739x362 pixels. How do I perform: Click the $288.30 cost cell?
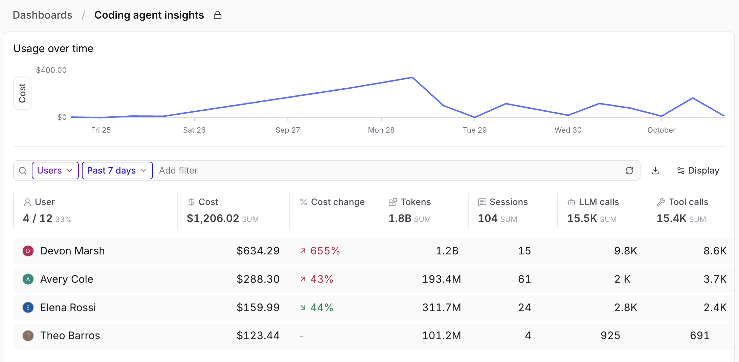click(258, 279)
